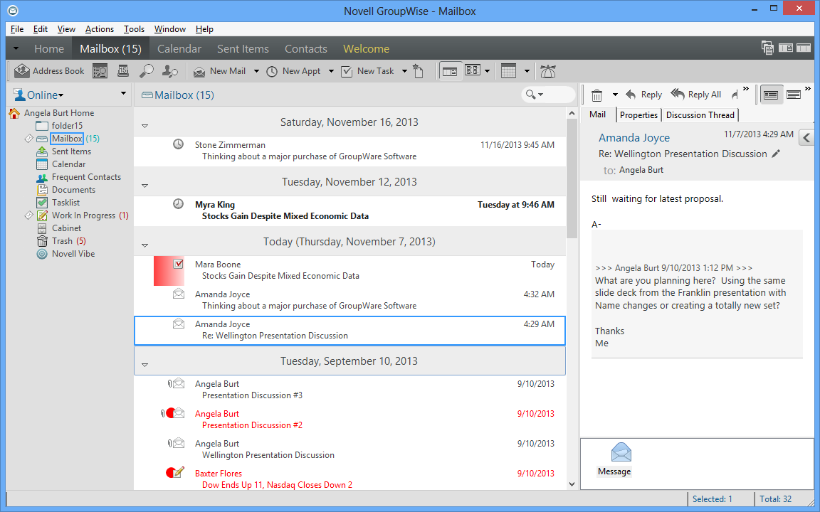The image size is (820, 512).
Task: Click the new document clipboard icon after New Task
Action: (x=419, y=71)
